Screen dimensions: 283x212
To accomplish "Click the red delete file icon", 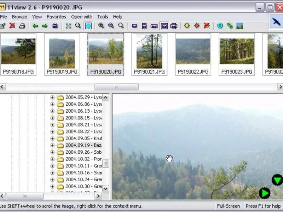I will point(12,26).
